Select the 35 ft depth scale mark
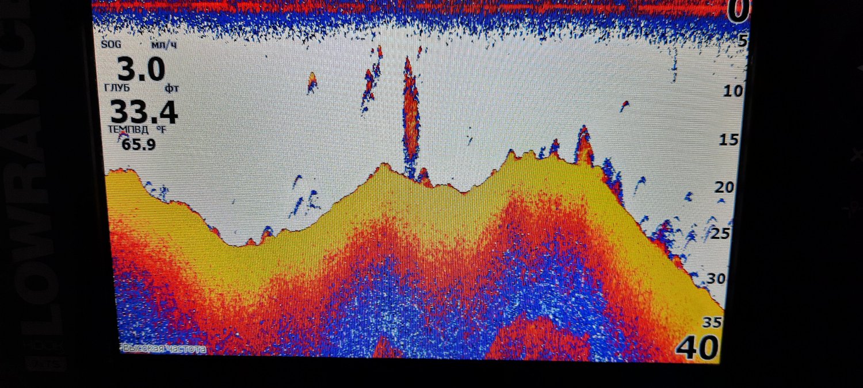This screenshot has height=388, width=863. click(x=712, y=322)
